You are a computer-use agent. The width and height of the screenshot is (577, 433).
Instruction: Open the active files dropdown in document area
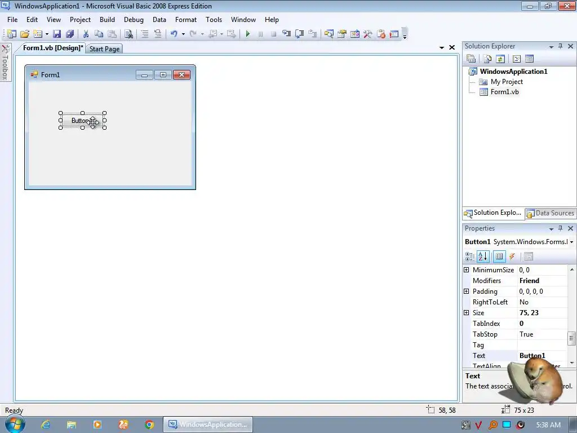pos(442,47)
